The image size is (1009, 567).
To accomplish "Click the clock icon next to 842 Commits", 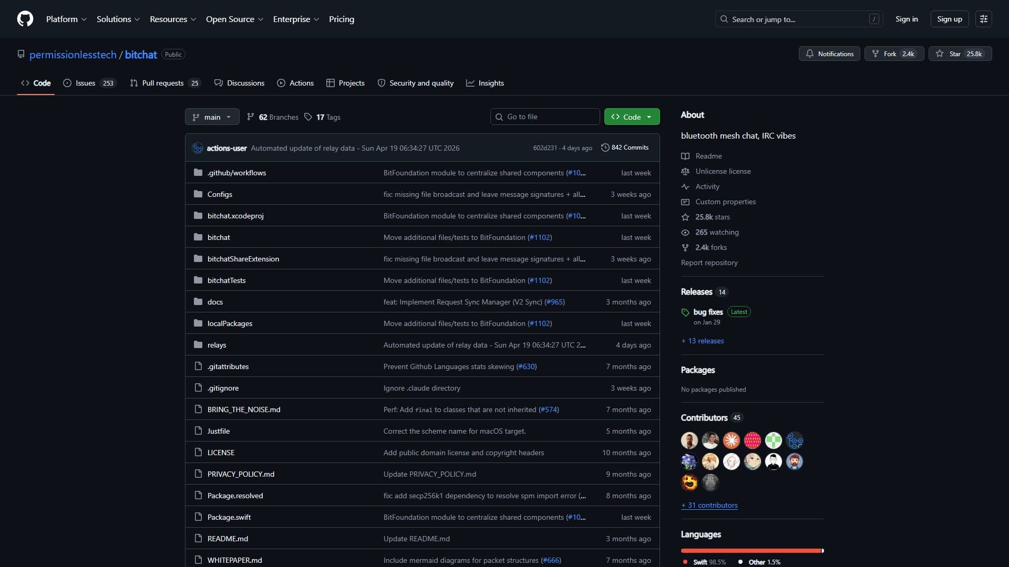I will 605,148.
